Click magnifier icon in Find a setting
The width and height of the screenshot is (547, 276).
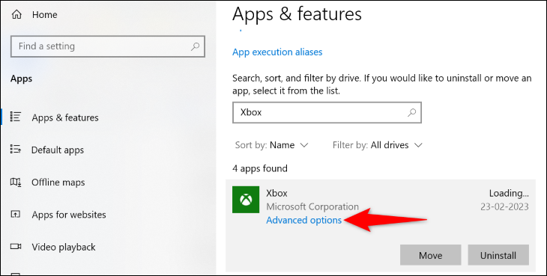196,46
